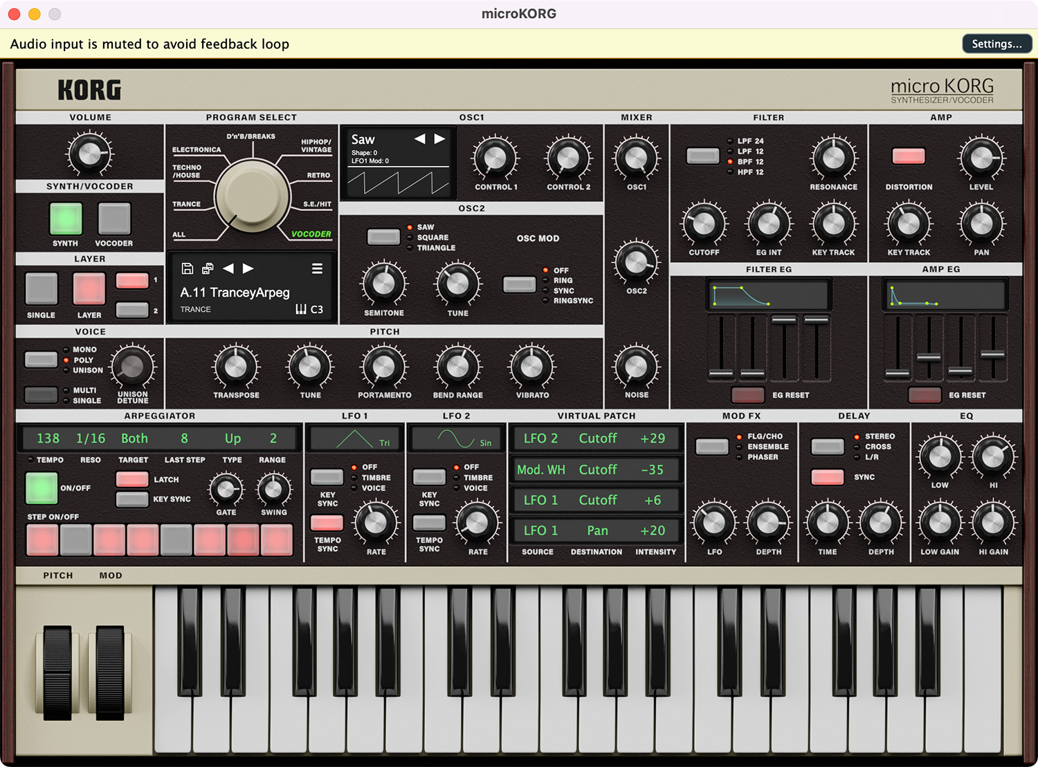Open LFO 2 Sin waveform display

[456, 438]
